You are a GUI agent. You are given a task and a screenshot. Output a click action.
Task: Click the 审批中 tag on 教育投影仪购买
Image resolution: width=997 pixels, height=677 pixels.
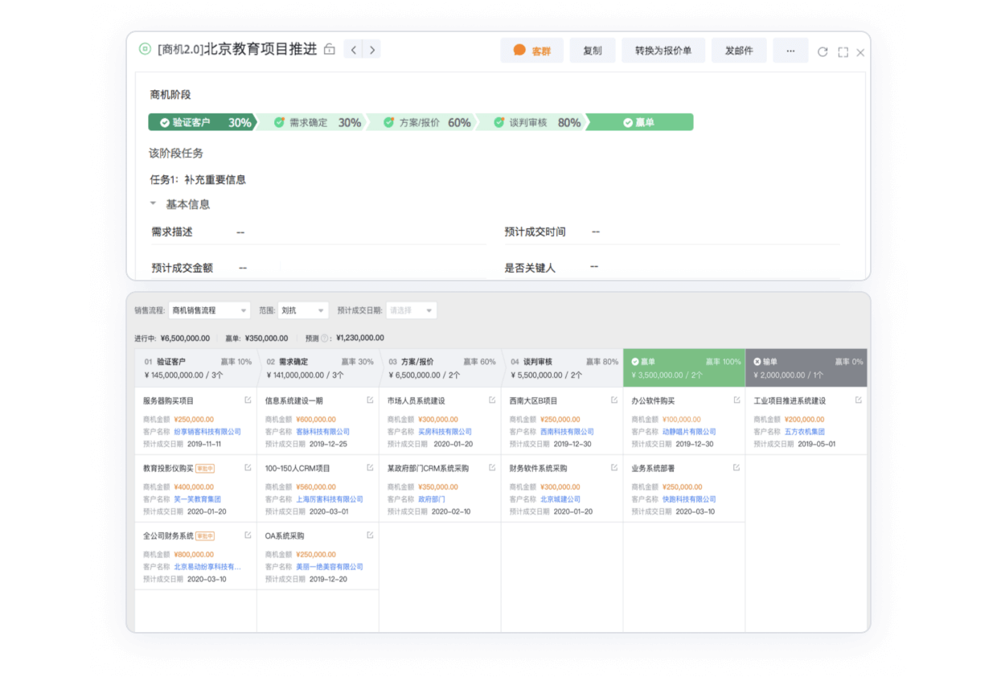[x=205, y=468]
